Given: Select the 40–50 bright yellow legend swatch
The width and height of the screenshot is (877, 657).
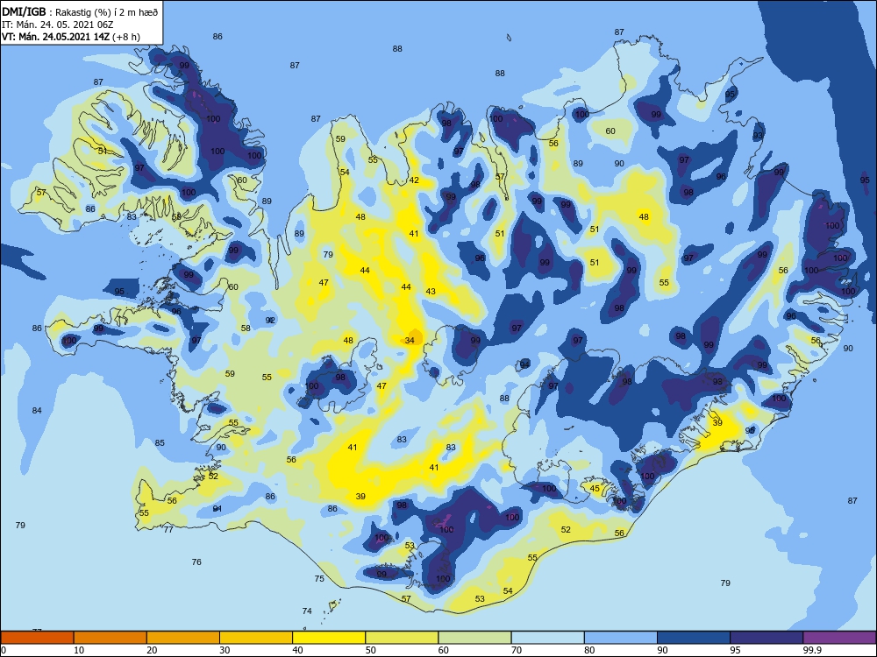Looking at the screenshot, I should click(x=329, y=638).
